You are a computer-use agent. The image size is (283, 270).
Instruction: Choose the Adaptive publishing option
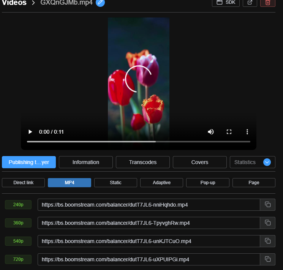click(x=161, y=183)
